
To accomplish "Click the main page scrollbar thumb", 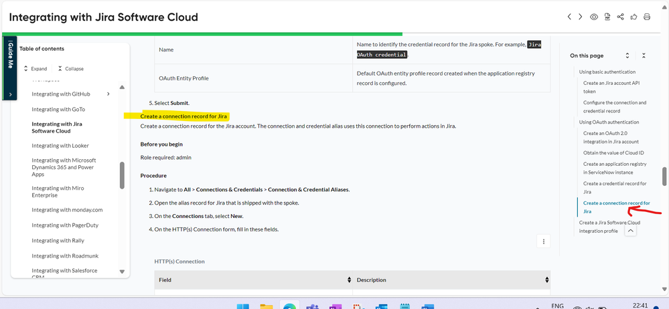I will coord(664,177).
